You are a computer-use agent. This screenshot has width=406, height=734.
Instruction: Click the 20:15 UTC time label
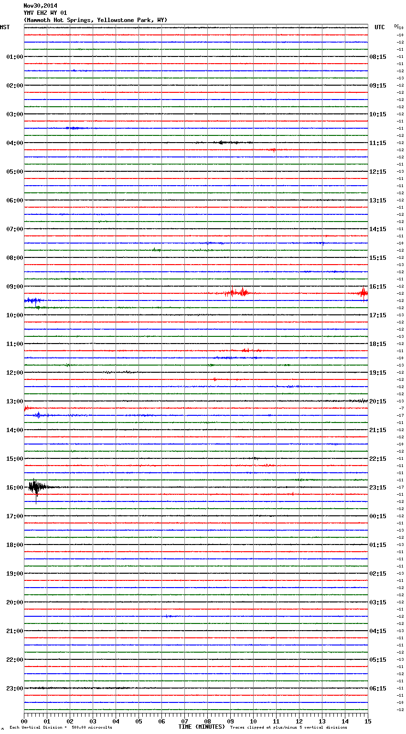point(378,401)
